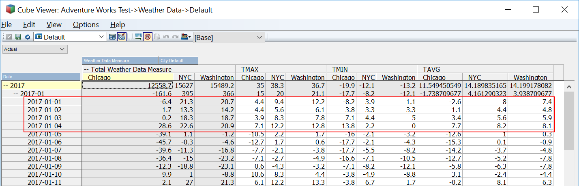This screenshot has width=579, height=186.
Task: Click the Weather Data Measure dimension button
Action: point(120,61)
